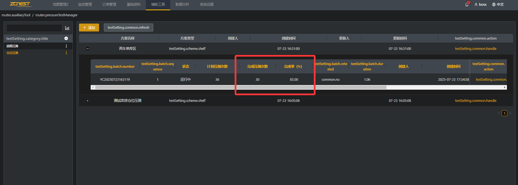This screenshot has width=518, height=185.
Task: Open more options for 道路压测
Action: coord(66,46)
